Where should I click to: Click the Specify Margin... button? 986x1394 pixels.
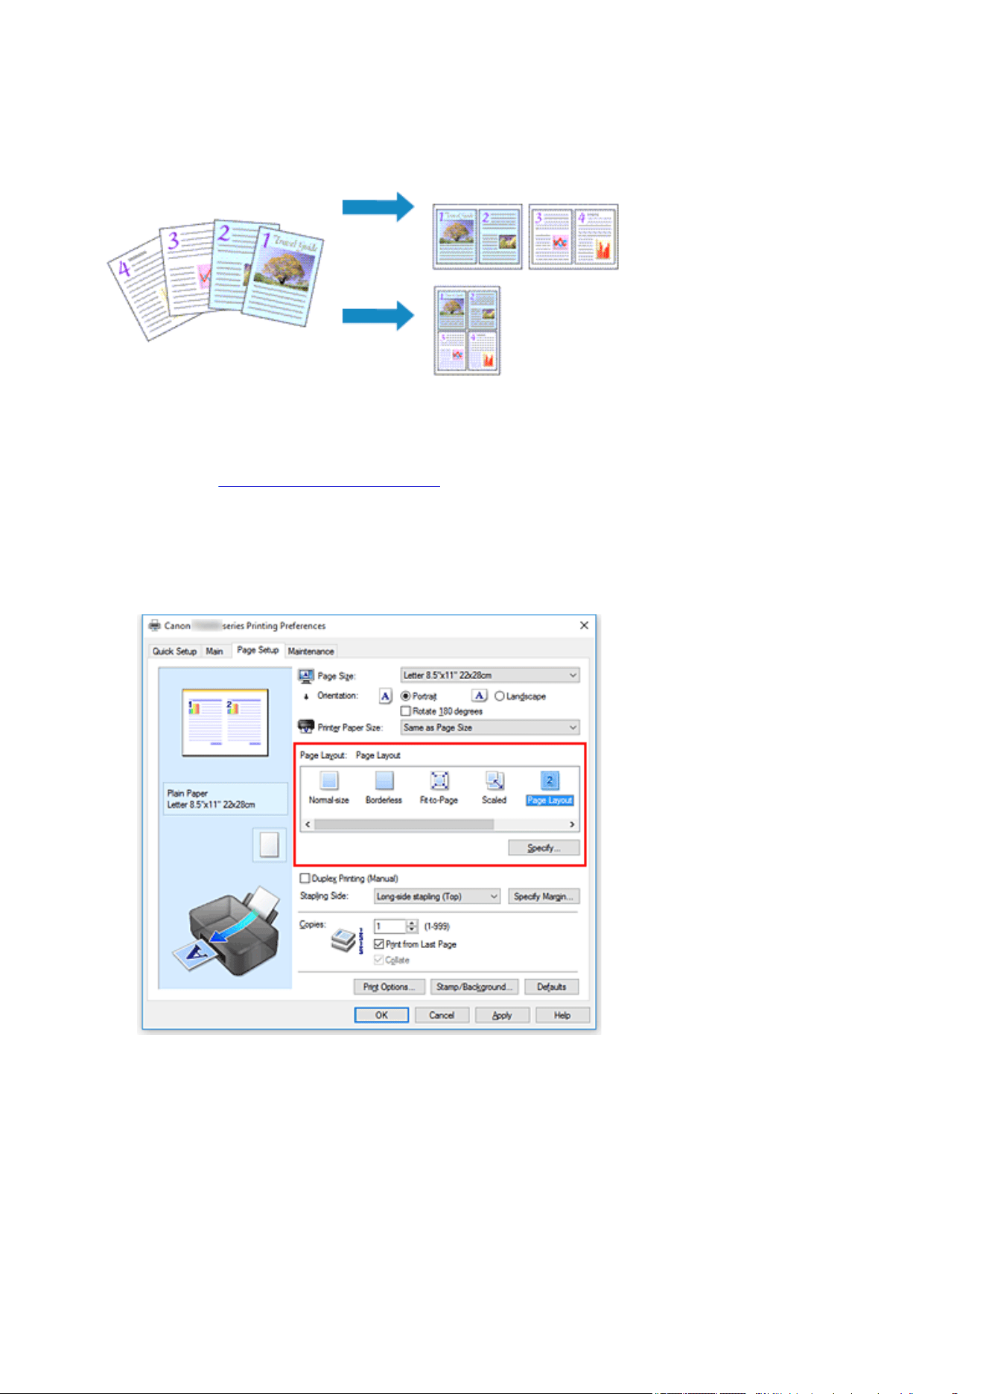tap(544, 897)
